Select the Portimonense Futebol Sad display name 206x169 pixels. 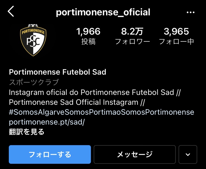tap(58, 72)
